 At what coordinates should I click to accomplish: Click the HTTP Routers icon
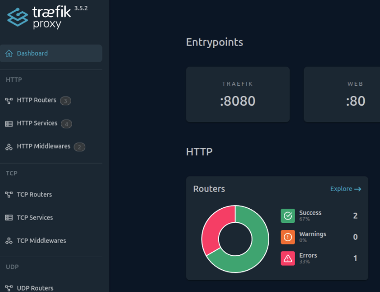pos(9,100)
